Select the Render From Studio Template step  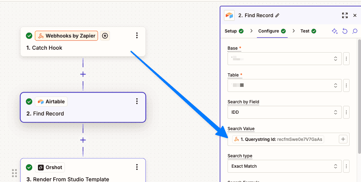[83, 170]
